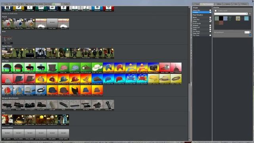Toggle the Sobel checkbox

point(210,29)
